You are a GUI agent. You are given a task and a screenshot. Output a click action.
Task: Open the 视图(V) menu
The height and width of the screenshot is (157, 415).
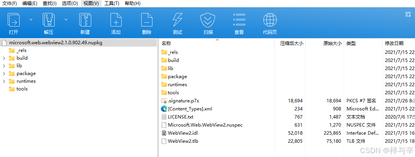pyautogui.click(x=91, y=3)
